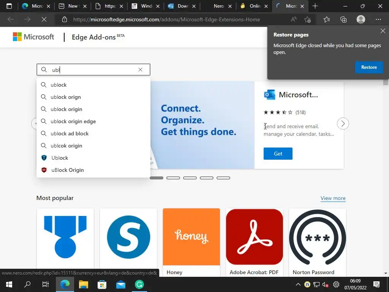Open Mail app from taskbar

click(x=121, y=284)
